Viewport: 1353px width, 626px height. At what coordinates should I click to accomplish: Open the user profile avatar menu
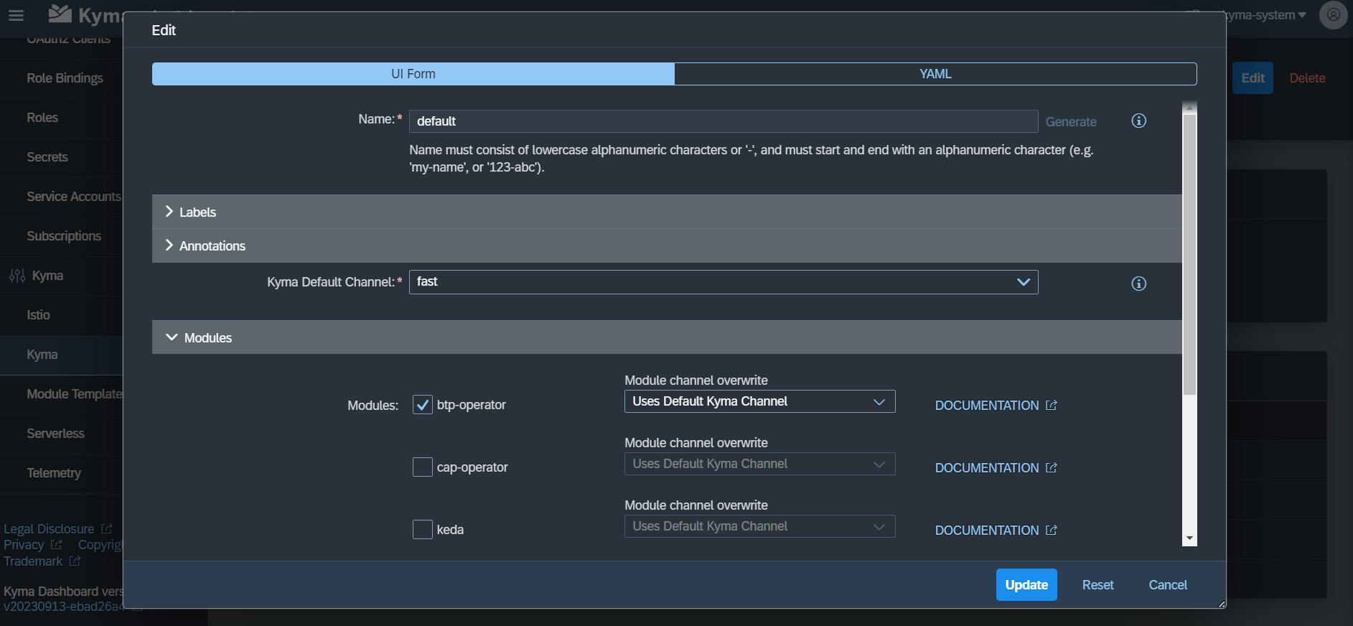(1333, 14)
